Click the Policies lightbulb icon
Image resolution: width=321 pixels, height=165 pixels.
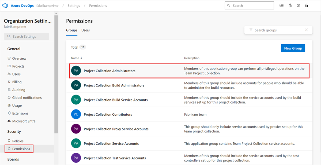[9, 141]
